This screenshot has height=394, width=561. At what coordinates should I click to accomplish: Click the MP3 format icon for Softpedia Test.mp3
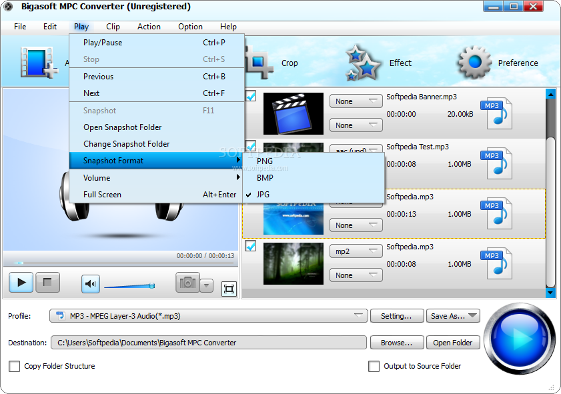[496, 163]
